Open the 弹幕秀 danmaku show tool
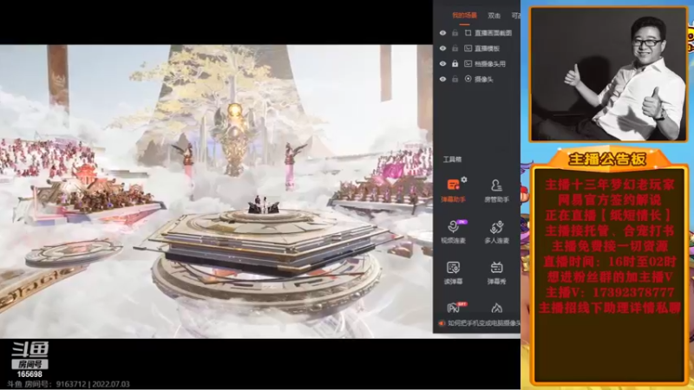The height and width of the screenshot is (390, 694). click(496, 272)
